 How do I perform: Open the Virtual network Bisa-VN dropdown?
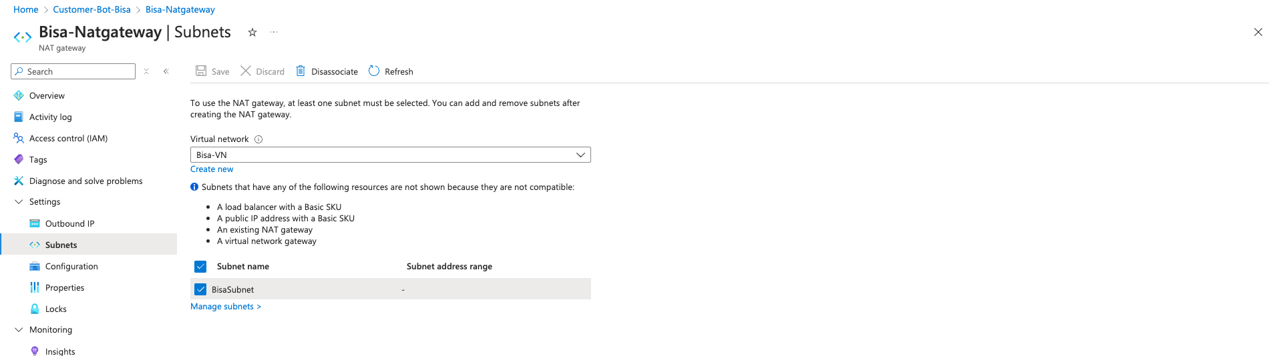390,155
